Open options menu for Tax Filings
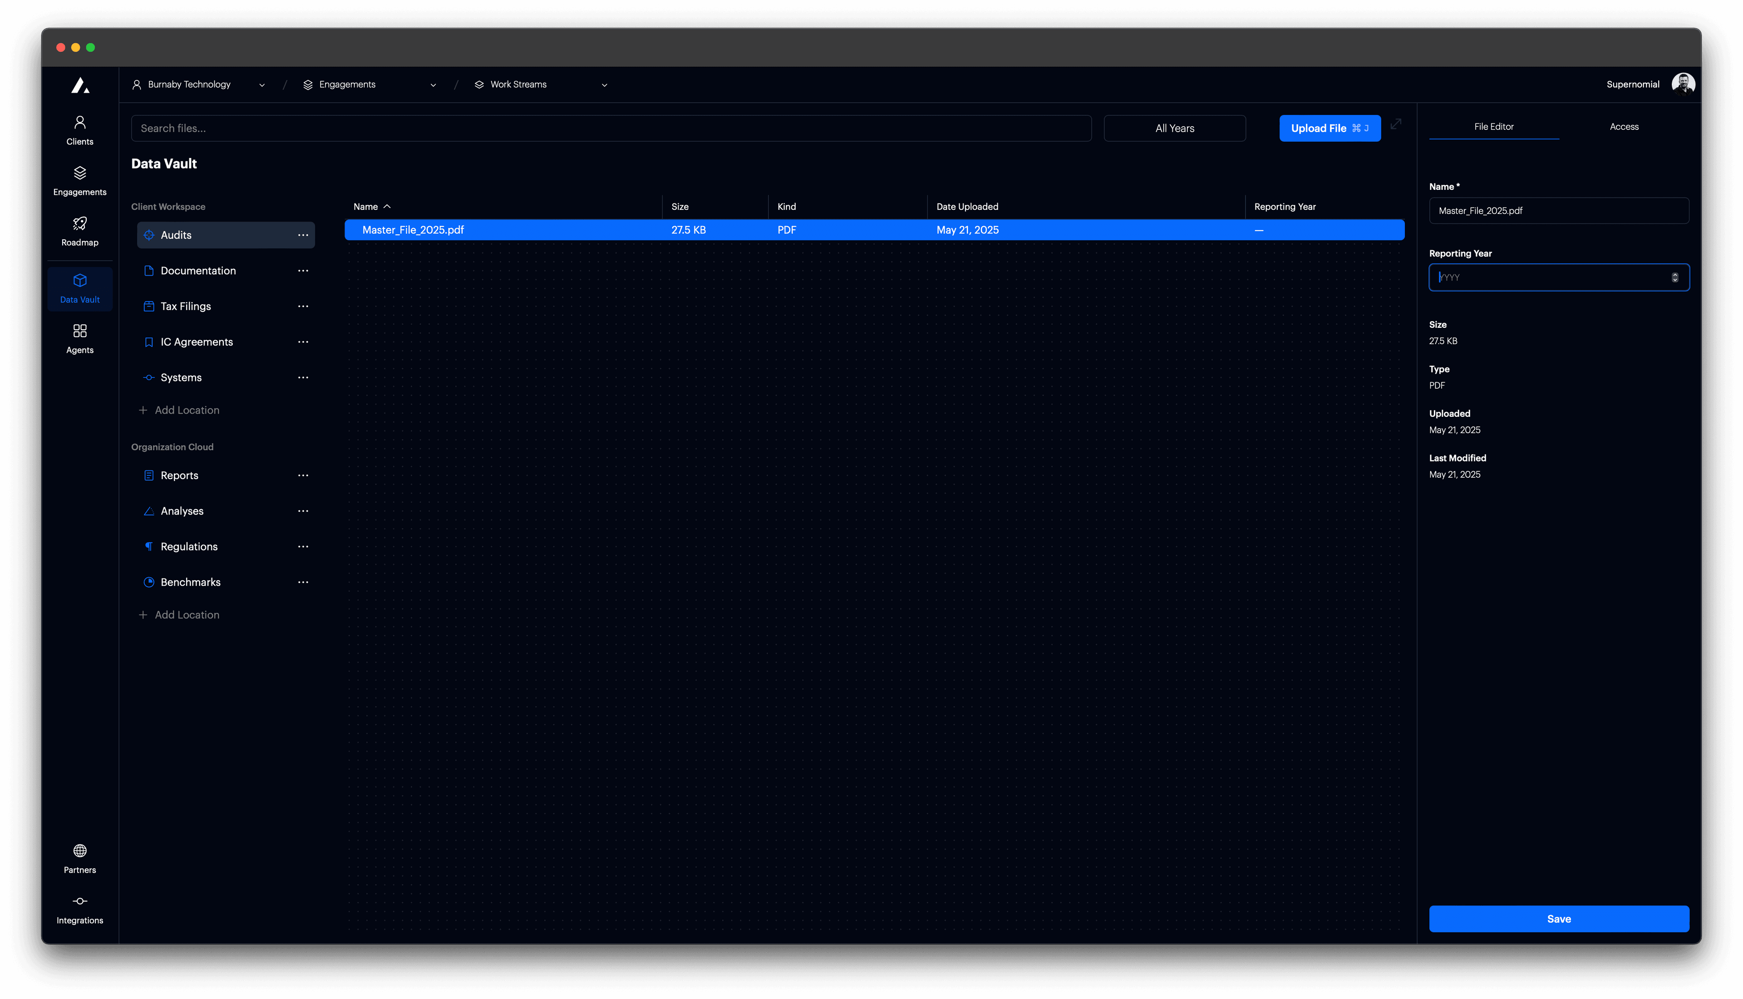The height and width of the screenshot is (999, 1743). 303,306
